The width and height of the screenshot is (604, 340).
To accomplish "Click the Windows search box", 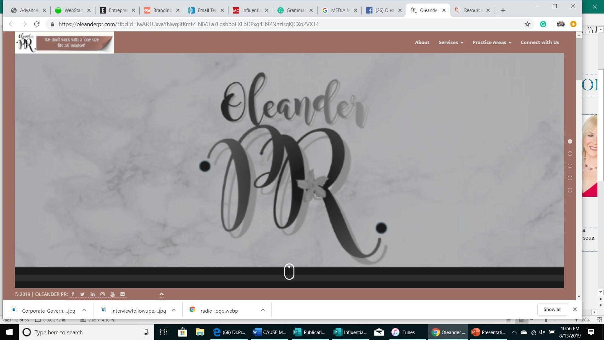I will click(87, 332).
